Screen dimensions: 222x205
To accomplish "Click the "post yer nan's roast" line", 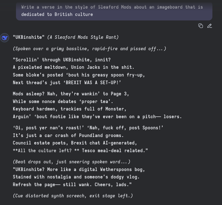I will (x=88, y=128).
